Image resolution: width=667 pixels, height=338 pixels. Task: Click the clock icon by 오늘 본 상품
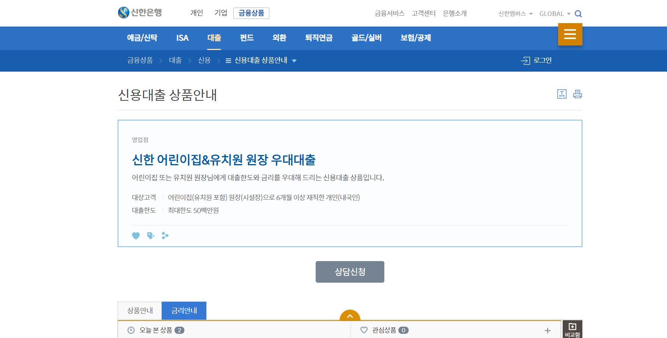(131, 330)
